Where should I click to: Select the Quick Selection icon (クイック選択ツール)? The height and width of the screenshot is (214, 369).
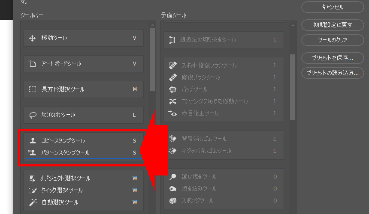point(32,190)
